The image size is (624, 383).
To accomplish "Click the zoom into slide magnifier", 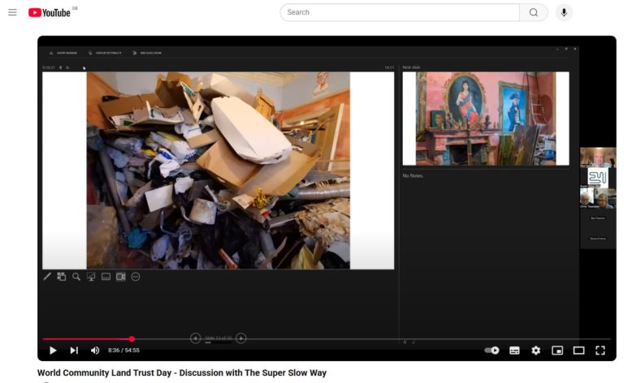I will click(76, 277).
